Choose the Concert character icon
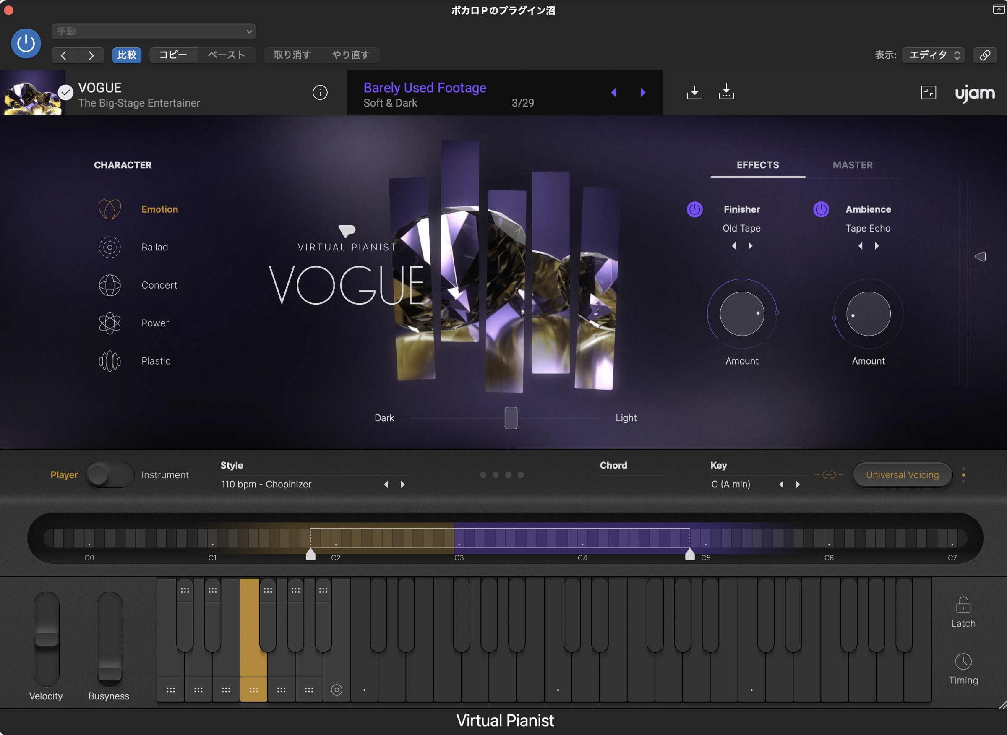 (x=110, y=285)
